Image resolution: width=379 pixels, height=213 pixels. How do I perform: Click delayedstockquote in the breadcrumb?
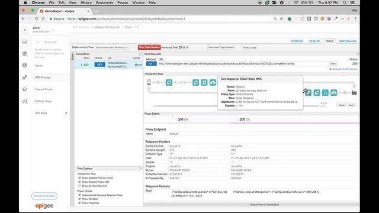point(107,27)
